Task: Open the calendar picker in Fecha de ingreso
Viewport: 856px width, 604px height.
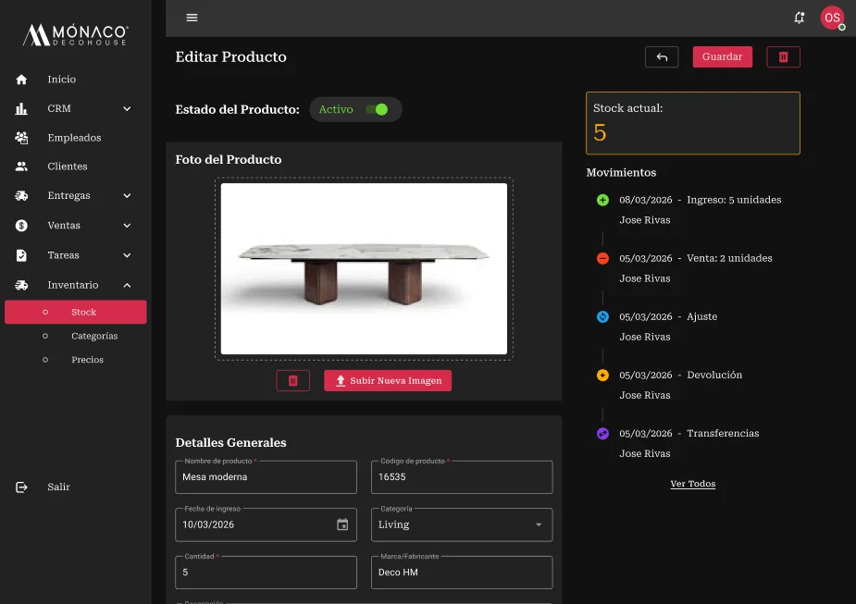Action: (342, 524)
